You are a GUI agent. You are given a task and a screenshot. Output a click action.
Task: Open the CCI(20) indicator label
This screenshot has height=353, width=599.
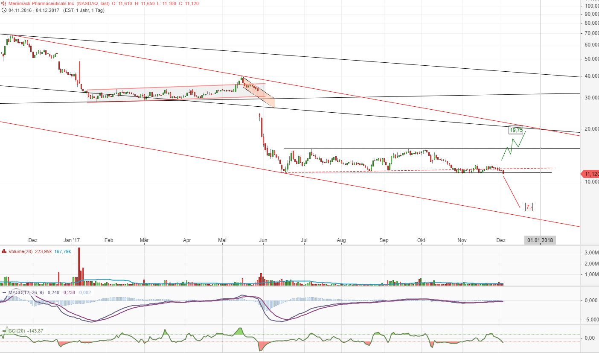tap(19, 331)
